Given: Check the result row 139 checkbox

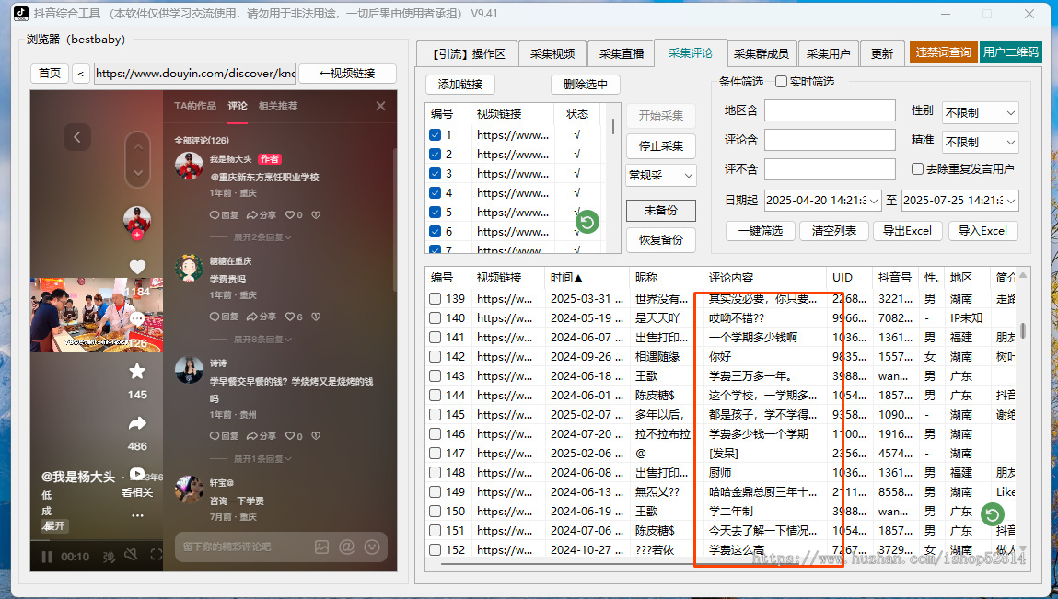Looking at the screenshot, I should pyautogui.click(x=436, y=298).
